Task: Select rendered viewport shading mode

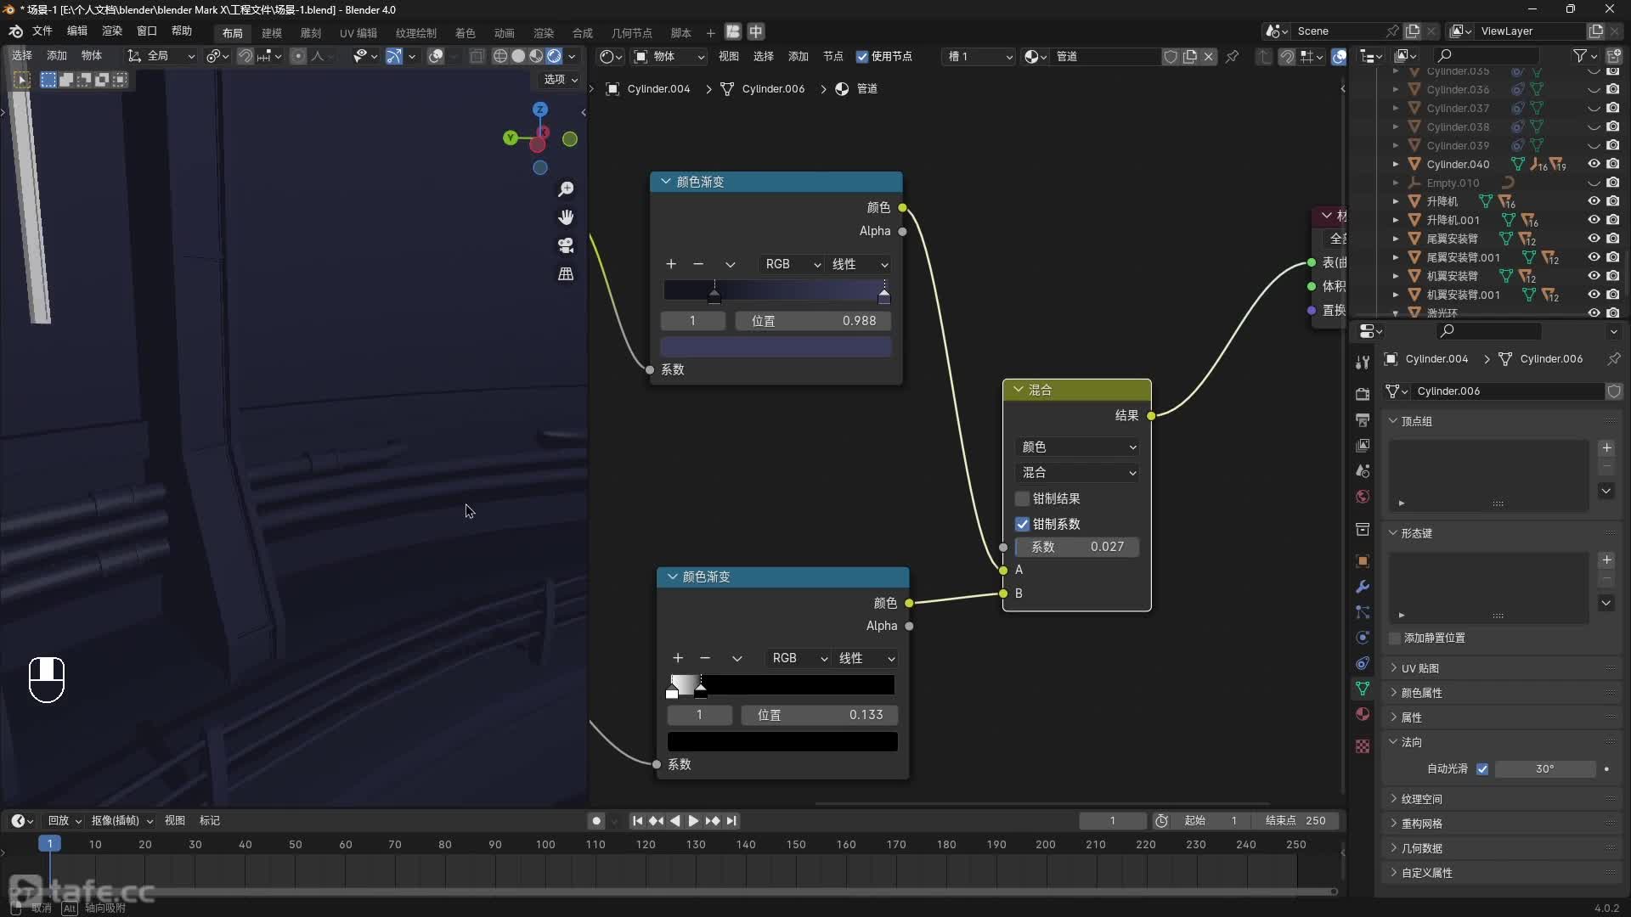Action: [x=554, y=56]
